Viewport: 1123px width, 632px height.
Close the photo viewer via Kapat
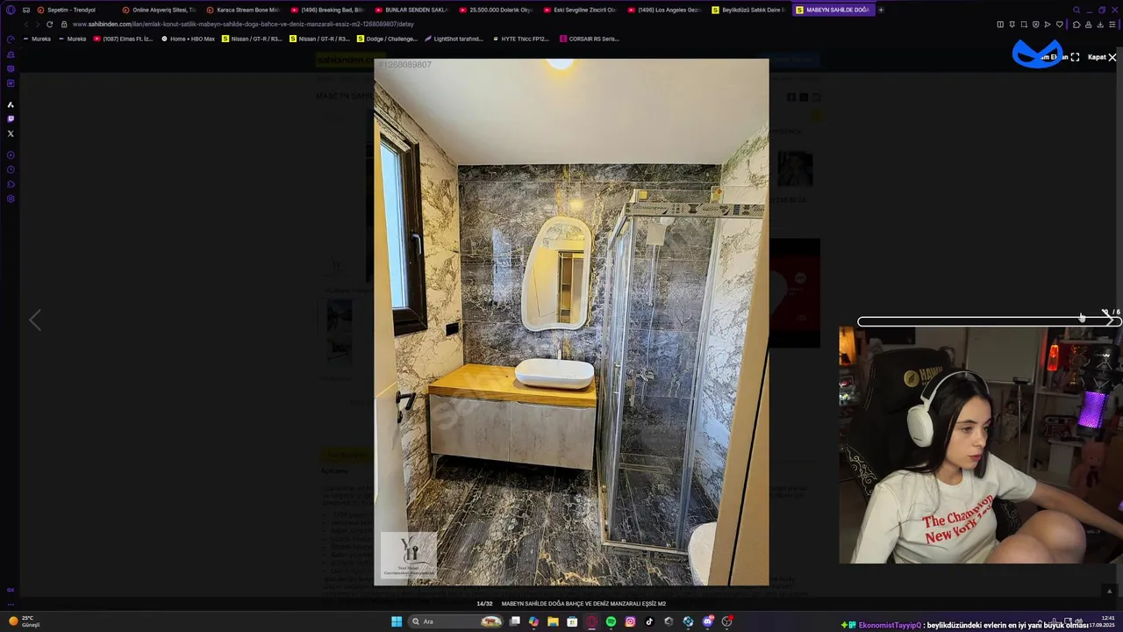[x=1103, y=57]
